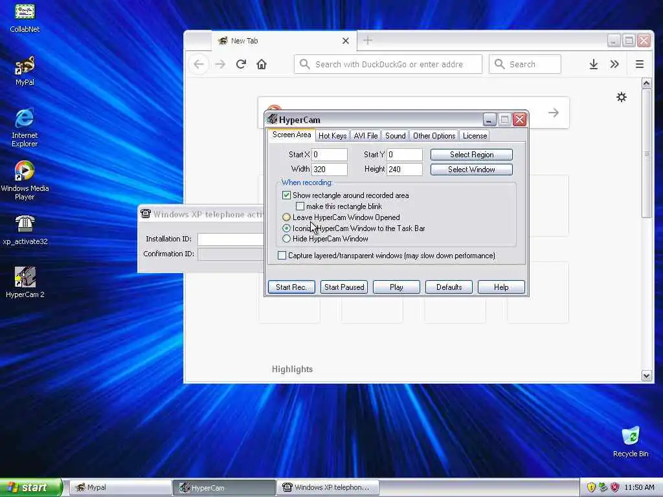Select the Recycle Bin desktop icon
The width and height of the screenshot is (663, 497).
(x=631, y=441)
